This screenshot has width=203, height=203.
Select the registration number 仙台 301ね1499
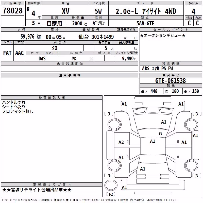point(96,37)
